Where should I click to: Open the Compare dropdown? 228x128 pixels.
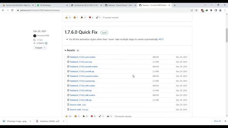pyautogui.click(x=40, y=48)
